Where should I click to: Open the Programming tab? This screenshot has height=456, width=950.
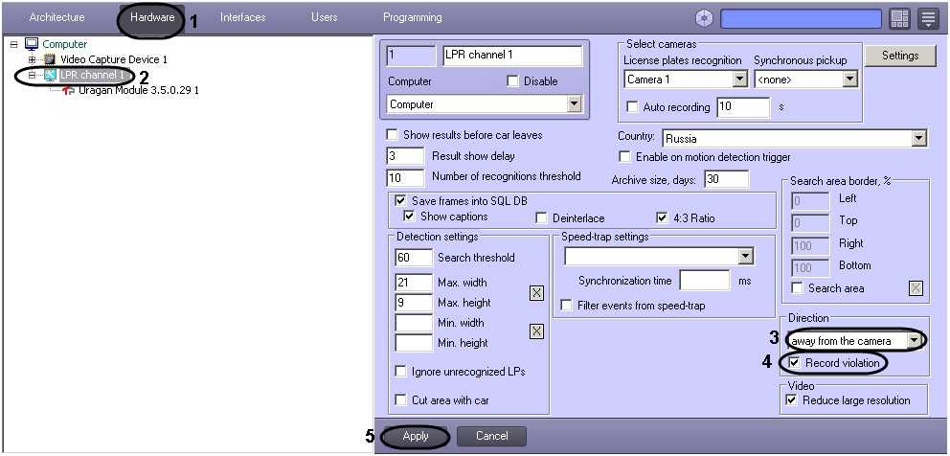(413, 17)
